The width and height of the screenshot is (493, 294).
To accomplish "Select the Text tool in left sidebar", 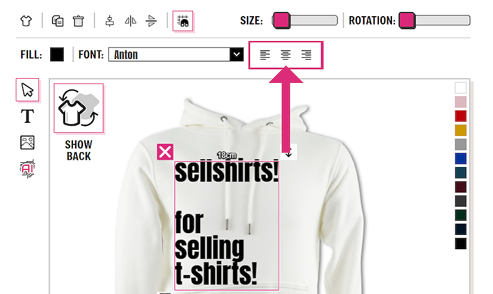I will click(x=27, y=116).
